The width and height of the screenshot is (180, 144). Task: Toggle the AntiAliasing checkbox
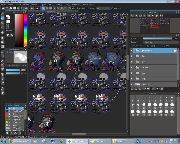point(77,8)
